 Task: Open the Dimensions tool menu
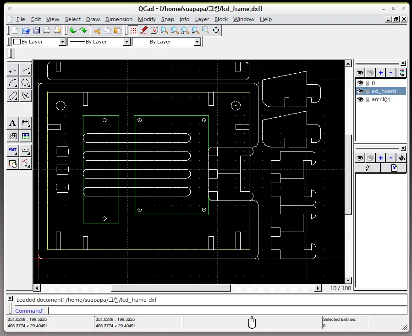26,123
